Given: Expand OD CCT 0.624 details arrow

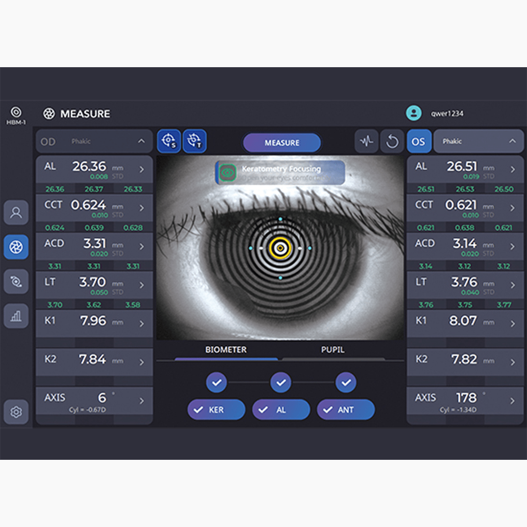Looking at the screenshot, I should pos(141,208).
